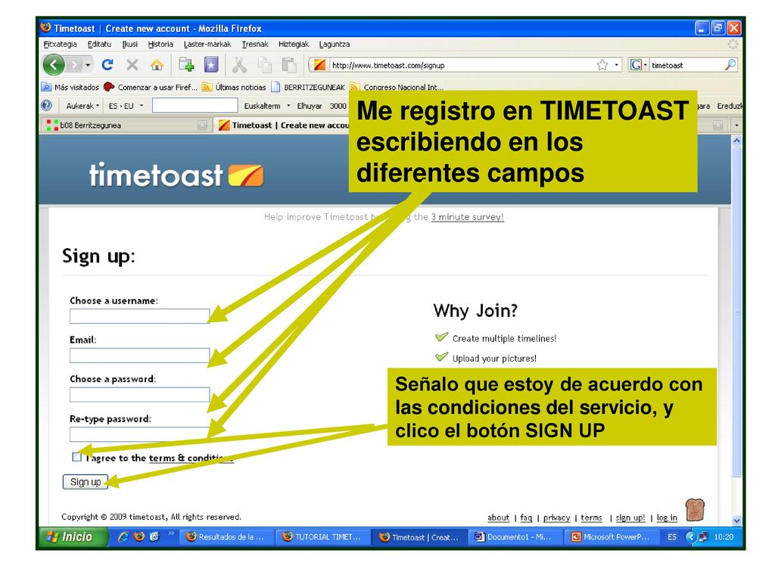Click the page scroll up arrow

[736, 140]
